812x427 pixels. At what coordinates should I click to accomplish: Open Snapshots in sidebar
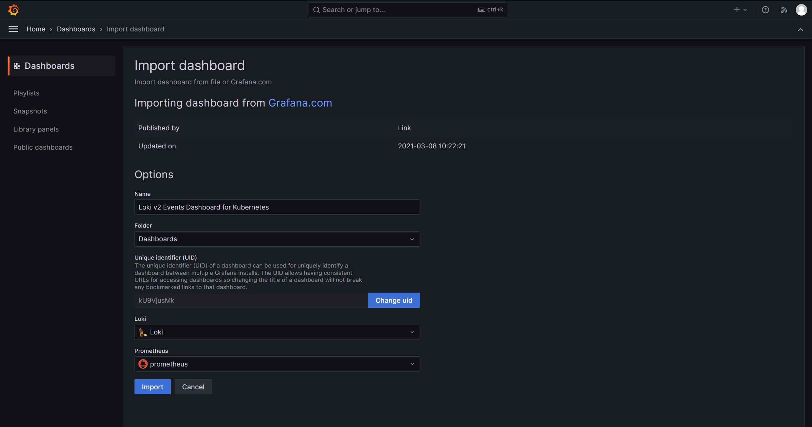30,111
